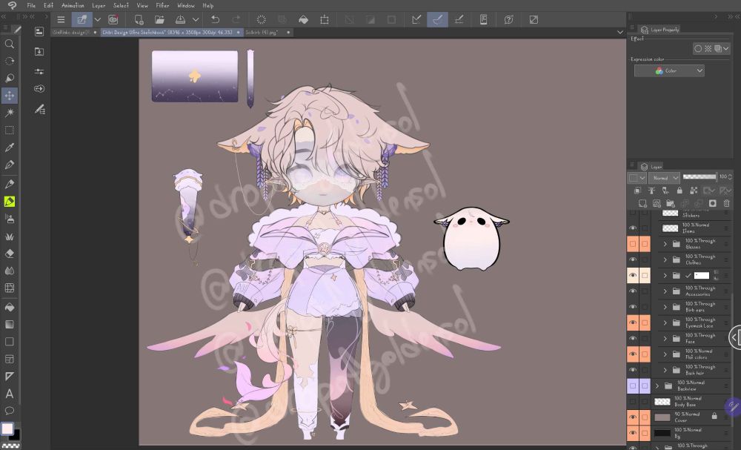
Task: Select the Eraser tool
Action: [x=9, y=254]
